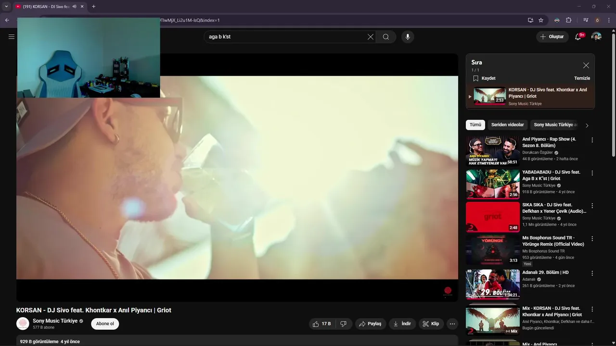Viewport: 616px width, 346px height.
Task: Open SIKA SIKA griot thumbnail
Action: (x=493, y=217)
